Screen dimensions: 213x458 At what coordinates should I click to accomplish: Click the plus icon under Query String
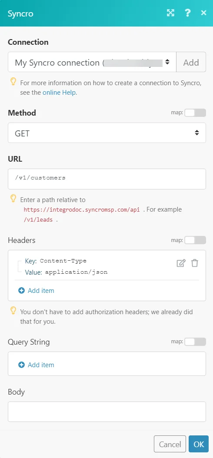click(22, 365)
